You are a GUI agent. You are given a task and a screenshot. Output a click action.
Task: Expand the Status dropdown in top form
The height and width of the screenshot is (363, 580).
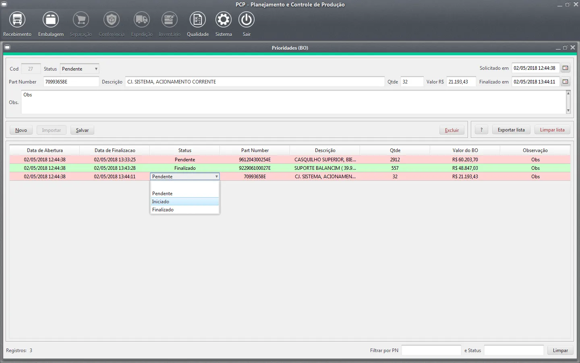[96, 69]
